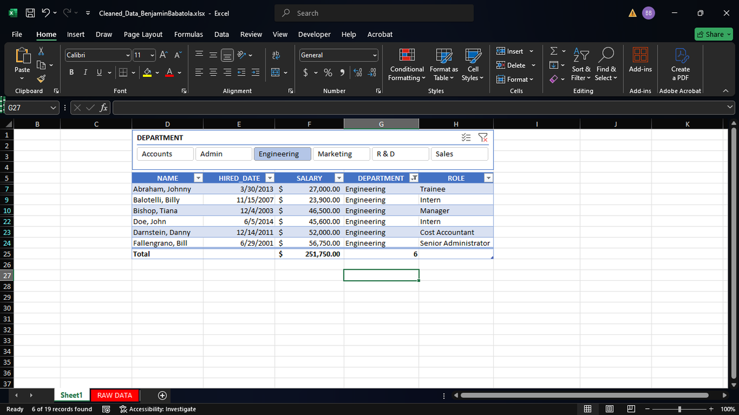739x415 pixels.
Task: Toggle the Engineering slicer item
Action: (x=281, y=154)
